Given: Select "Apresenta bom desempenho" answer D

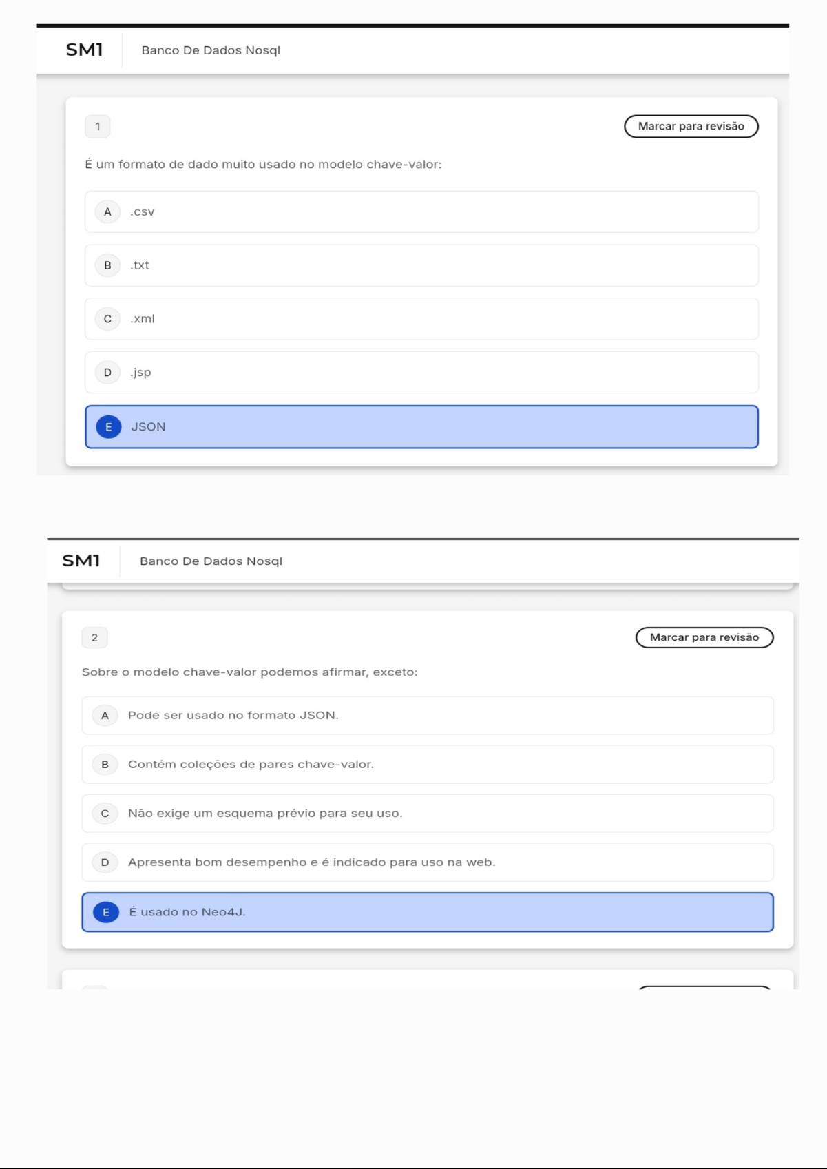Looking at the screenshot, I should coord(427,862).
